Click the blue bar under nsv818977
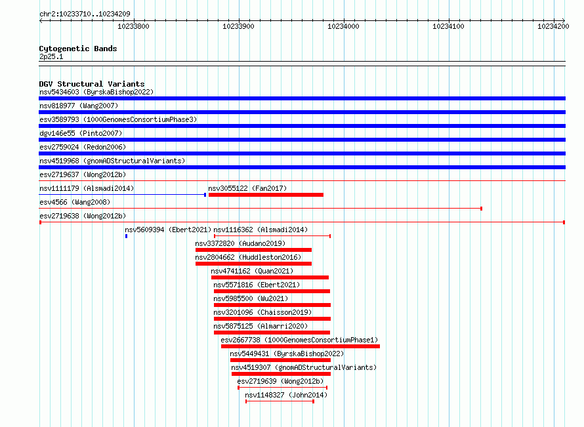This screenshot has height=427, width=584. click(302, 112)
